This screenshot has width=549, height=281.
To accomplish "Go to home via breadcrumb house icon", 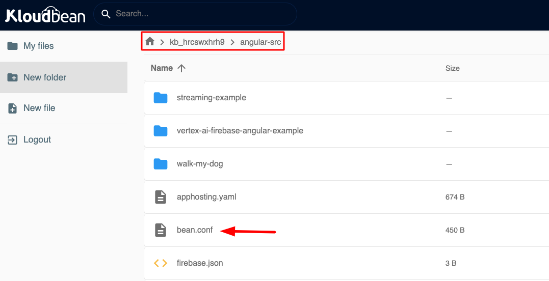I will (150, 42).
